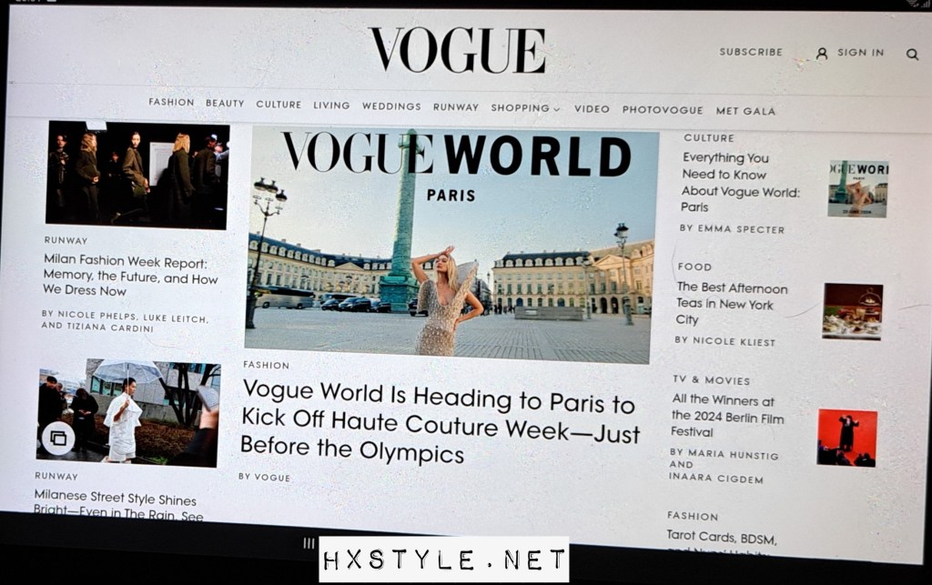Viewport: 932px width, 585px height.
Task: Click the search magnifier icon
Action: pos(912,55)
